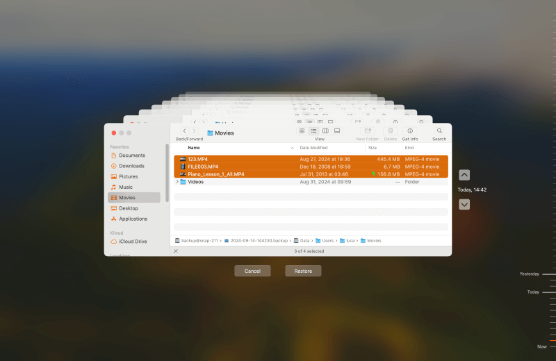Sort files by Name column header
556x361 pixels.
click(x=194, y=148)
